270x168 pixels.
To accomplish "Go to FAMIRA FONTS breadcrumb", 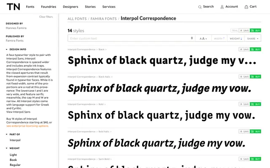I will pos(104,18).
